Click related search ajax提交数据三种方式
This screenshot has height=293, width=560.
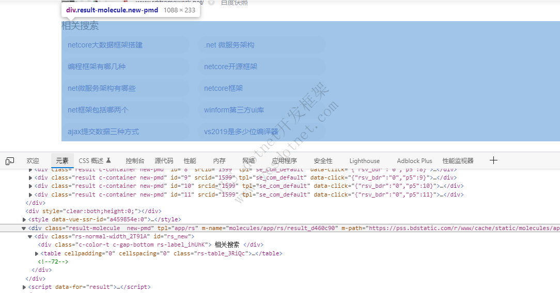(x=103, y=132)
